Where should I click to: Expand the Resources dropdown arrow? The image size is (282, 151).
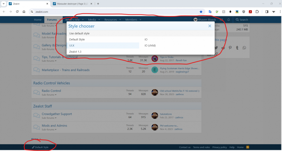pyautogui.click(x=120, y=20)
